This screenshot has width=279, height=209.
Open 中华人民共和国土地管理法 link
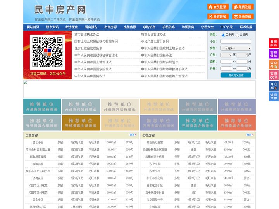[93, 62]
